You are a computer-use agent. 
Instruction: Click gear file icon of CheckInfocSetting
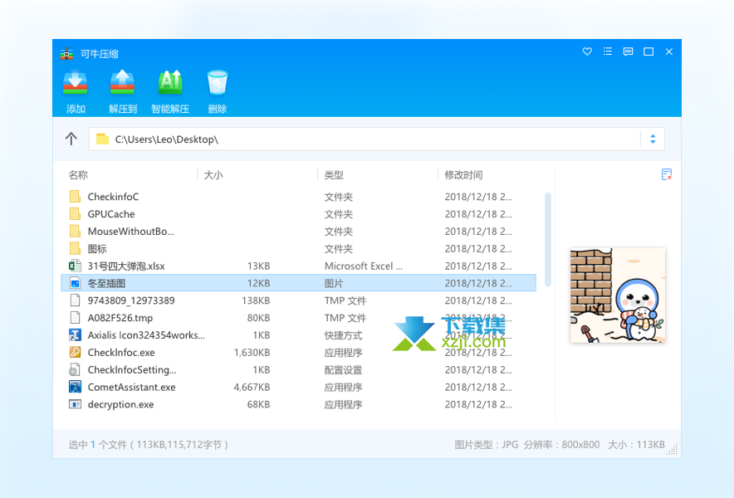click(x=75, y=369)
